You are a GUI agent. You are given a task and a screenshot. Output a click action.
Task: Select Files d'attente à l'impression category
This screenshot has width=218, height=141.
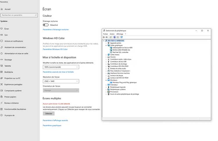pyautogui.click(x=120, y=71)
